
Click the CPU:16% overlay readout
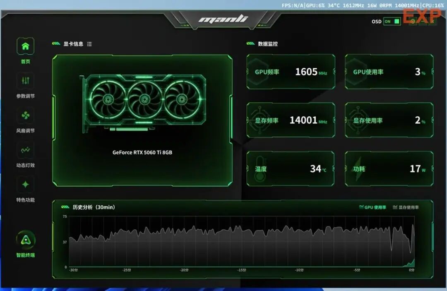click(x=433, y=5)
